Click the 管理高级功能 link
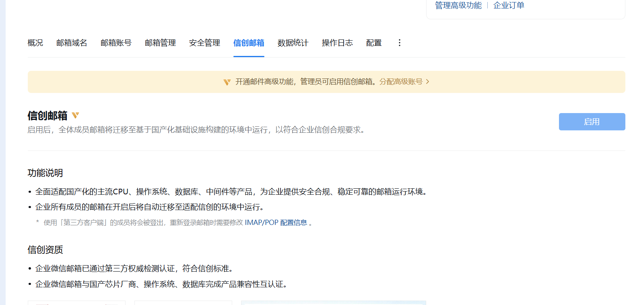Viewport: 631px width, 305px height. tap(458, 5)
